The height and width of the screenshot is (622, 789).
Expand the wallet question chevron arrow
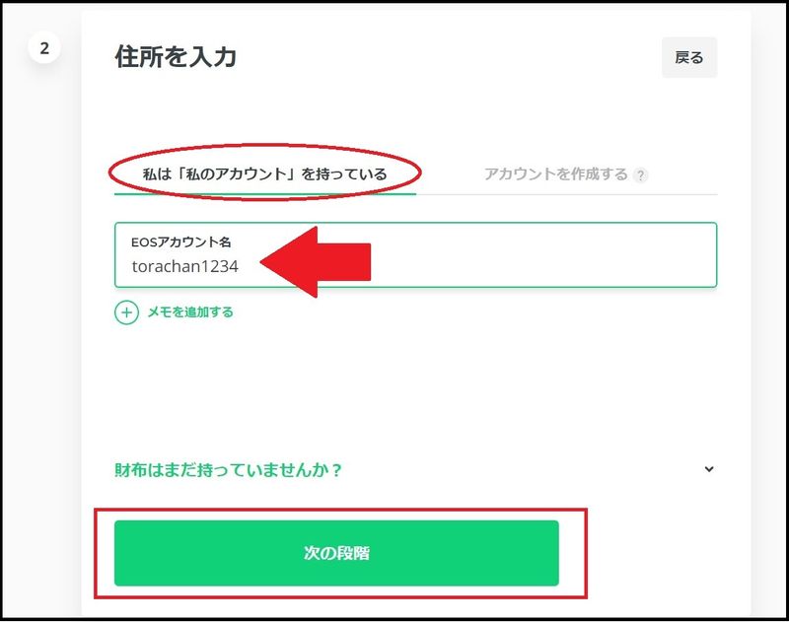click(709, 469)
